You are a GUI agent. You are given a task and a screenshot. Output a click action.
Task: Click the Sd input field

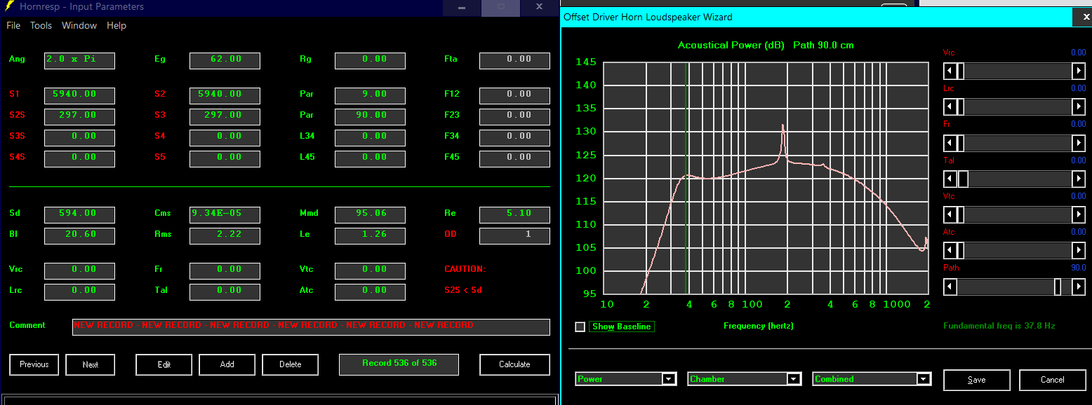click(x=79, y=214)
